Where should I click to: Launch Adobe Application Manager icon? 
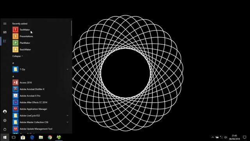coord(16,109)
